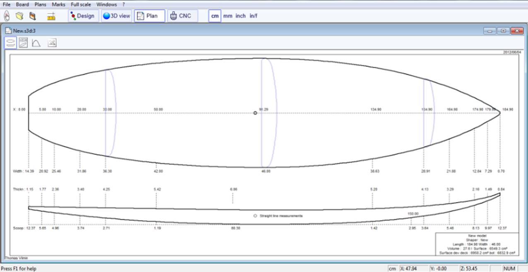The width and height of the screenshot is (528, 272).
Task: Click the X position label 50.00
Action: tap(158, 109)
